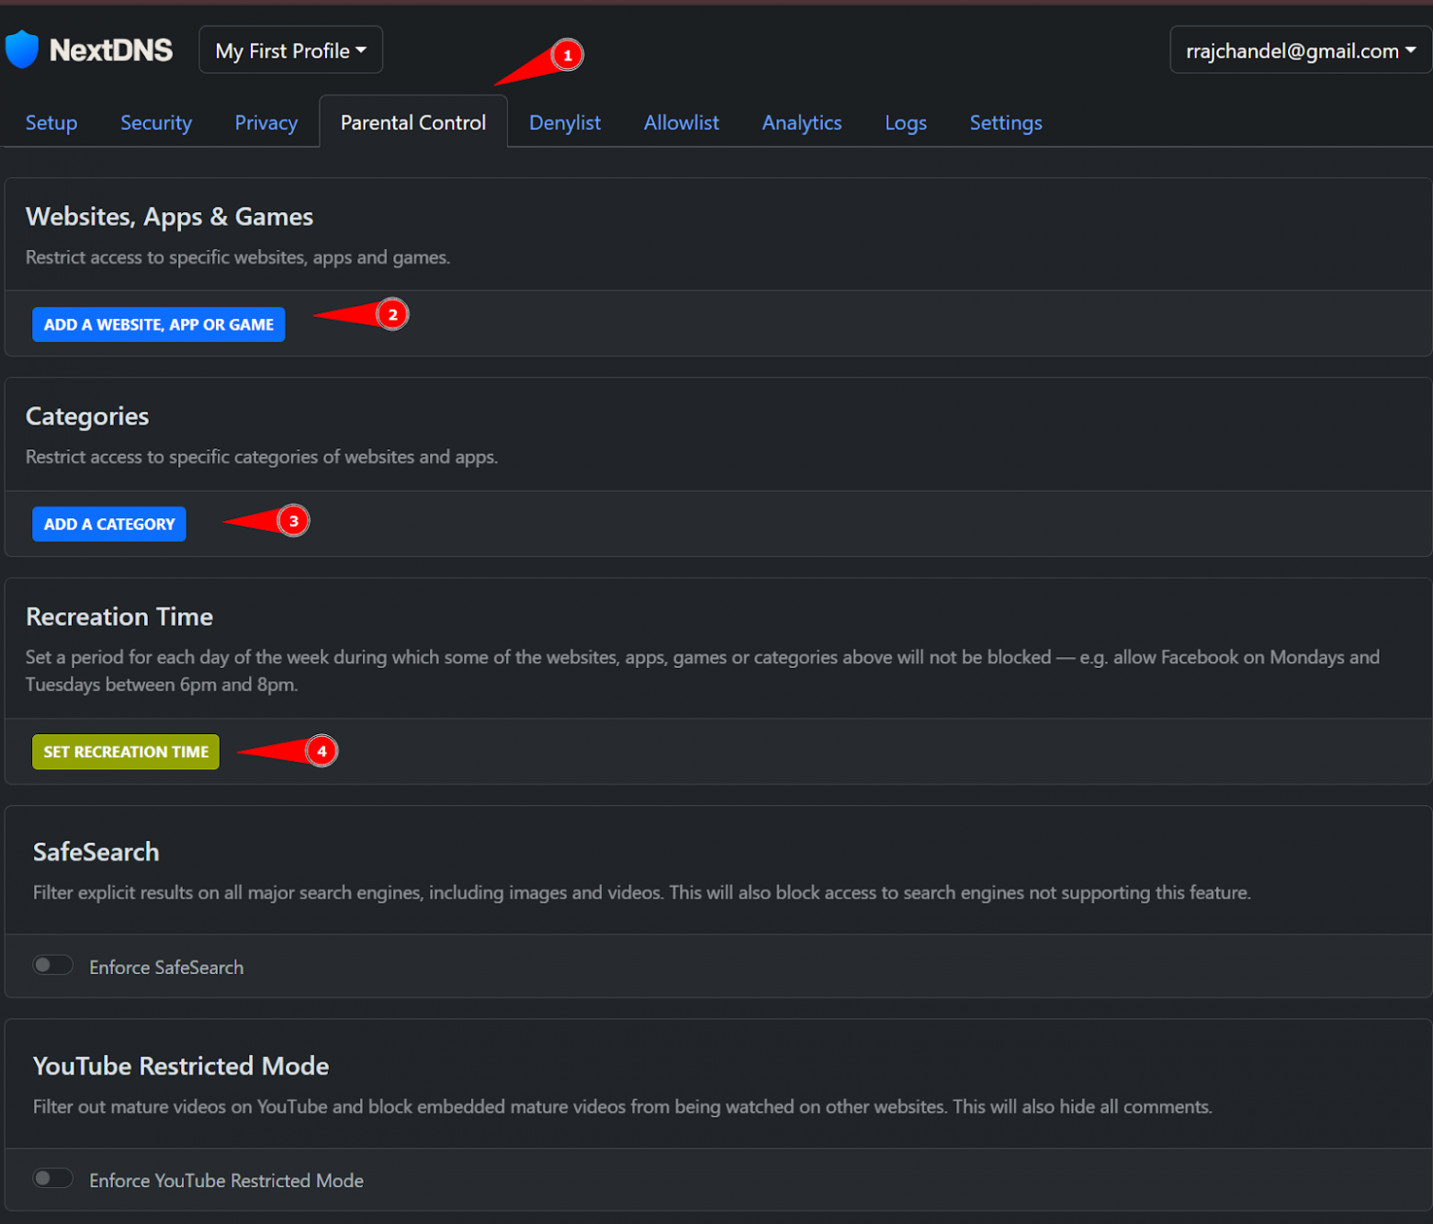Open the My First Profile dropdown
The image size is (1433, 1224).
(x=290, y=51)
